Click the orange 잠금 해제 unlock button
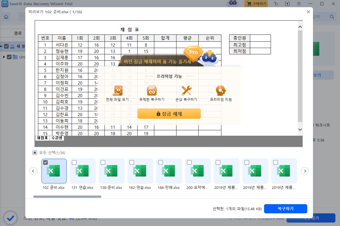 tap(169, 114)
